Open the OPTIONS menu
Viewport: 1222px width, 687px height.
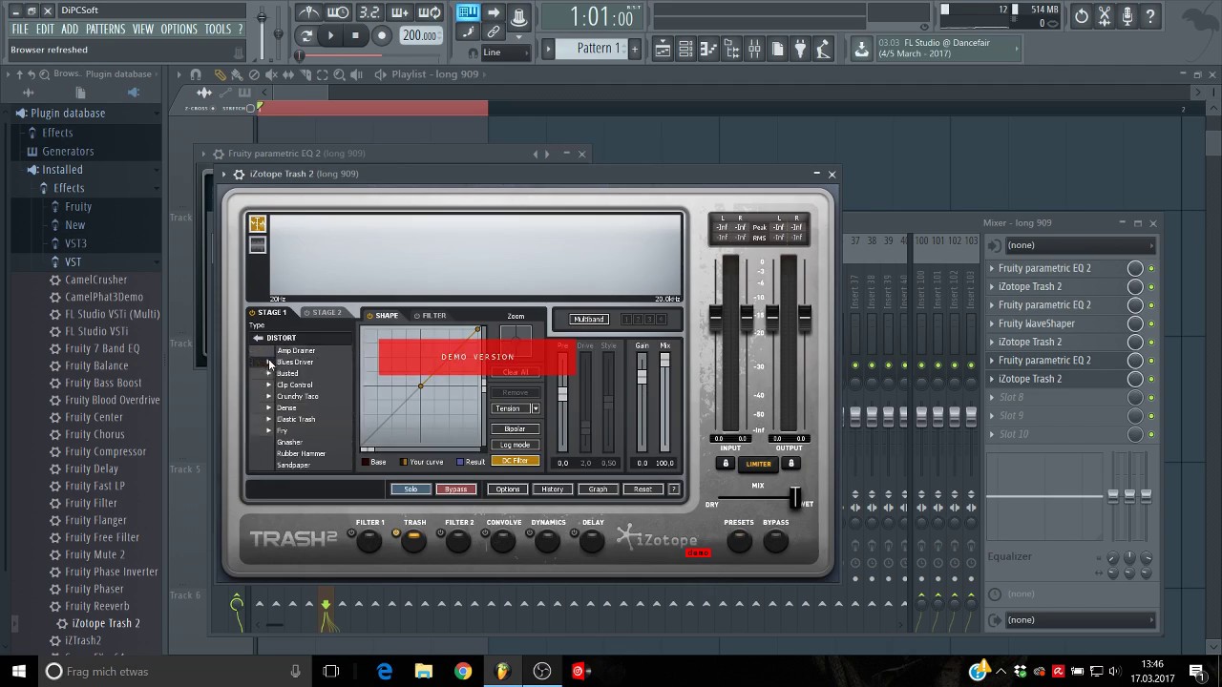coord(179,30)
